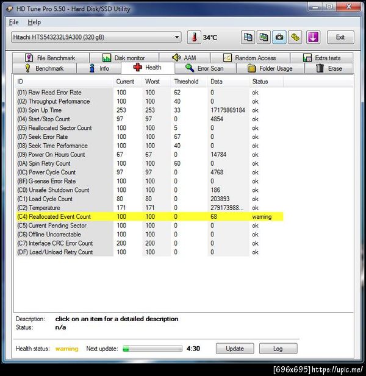
Task: Select the highlighted (C4) Reallocated Event Count row
Action: [150, 216]
